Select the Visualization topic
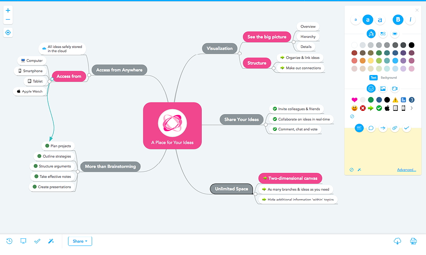This screenshot has height=255, width=426. (220, 48)
